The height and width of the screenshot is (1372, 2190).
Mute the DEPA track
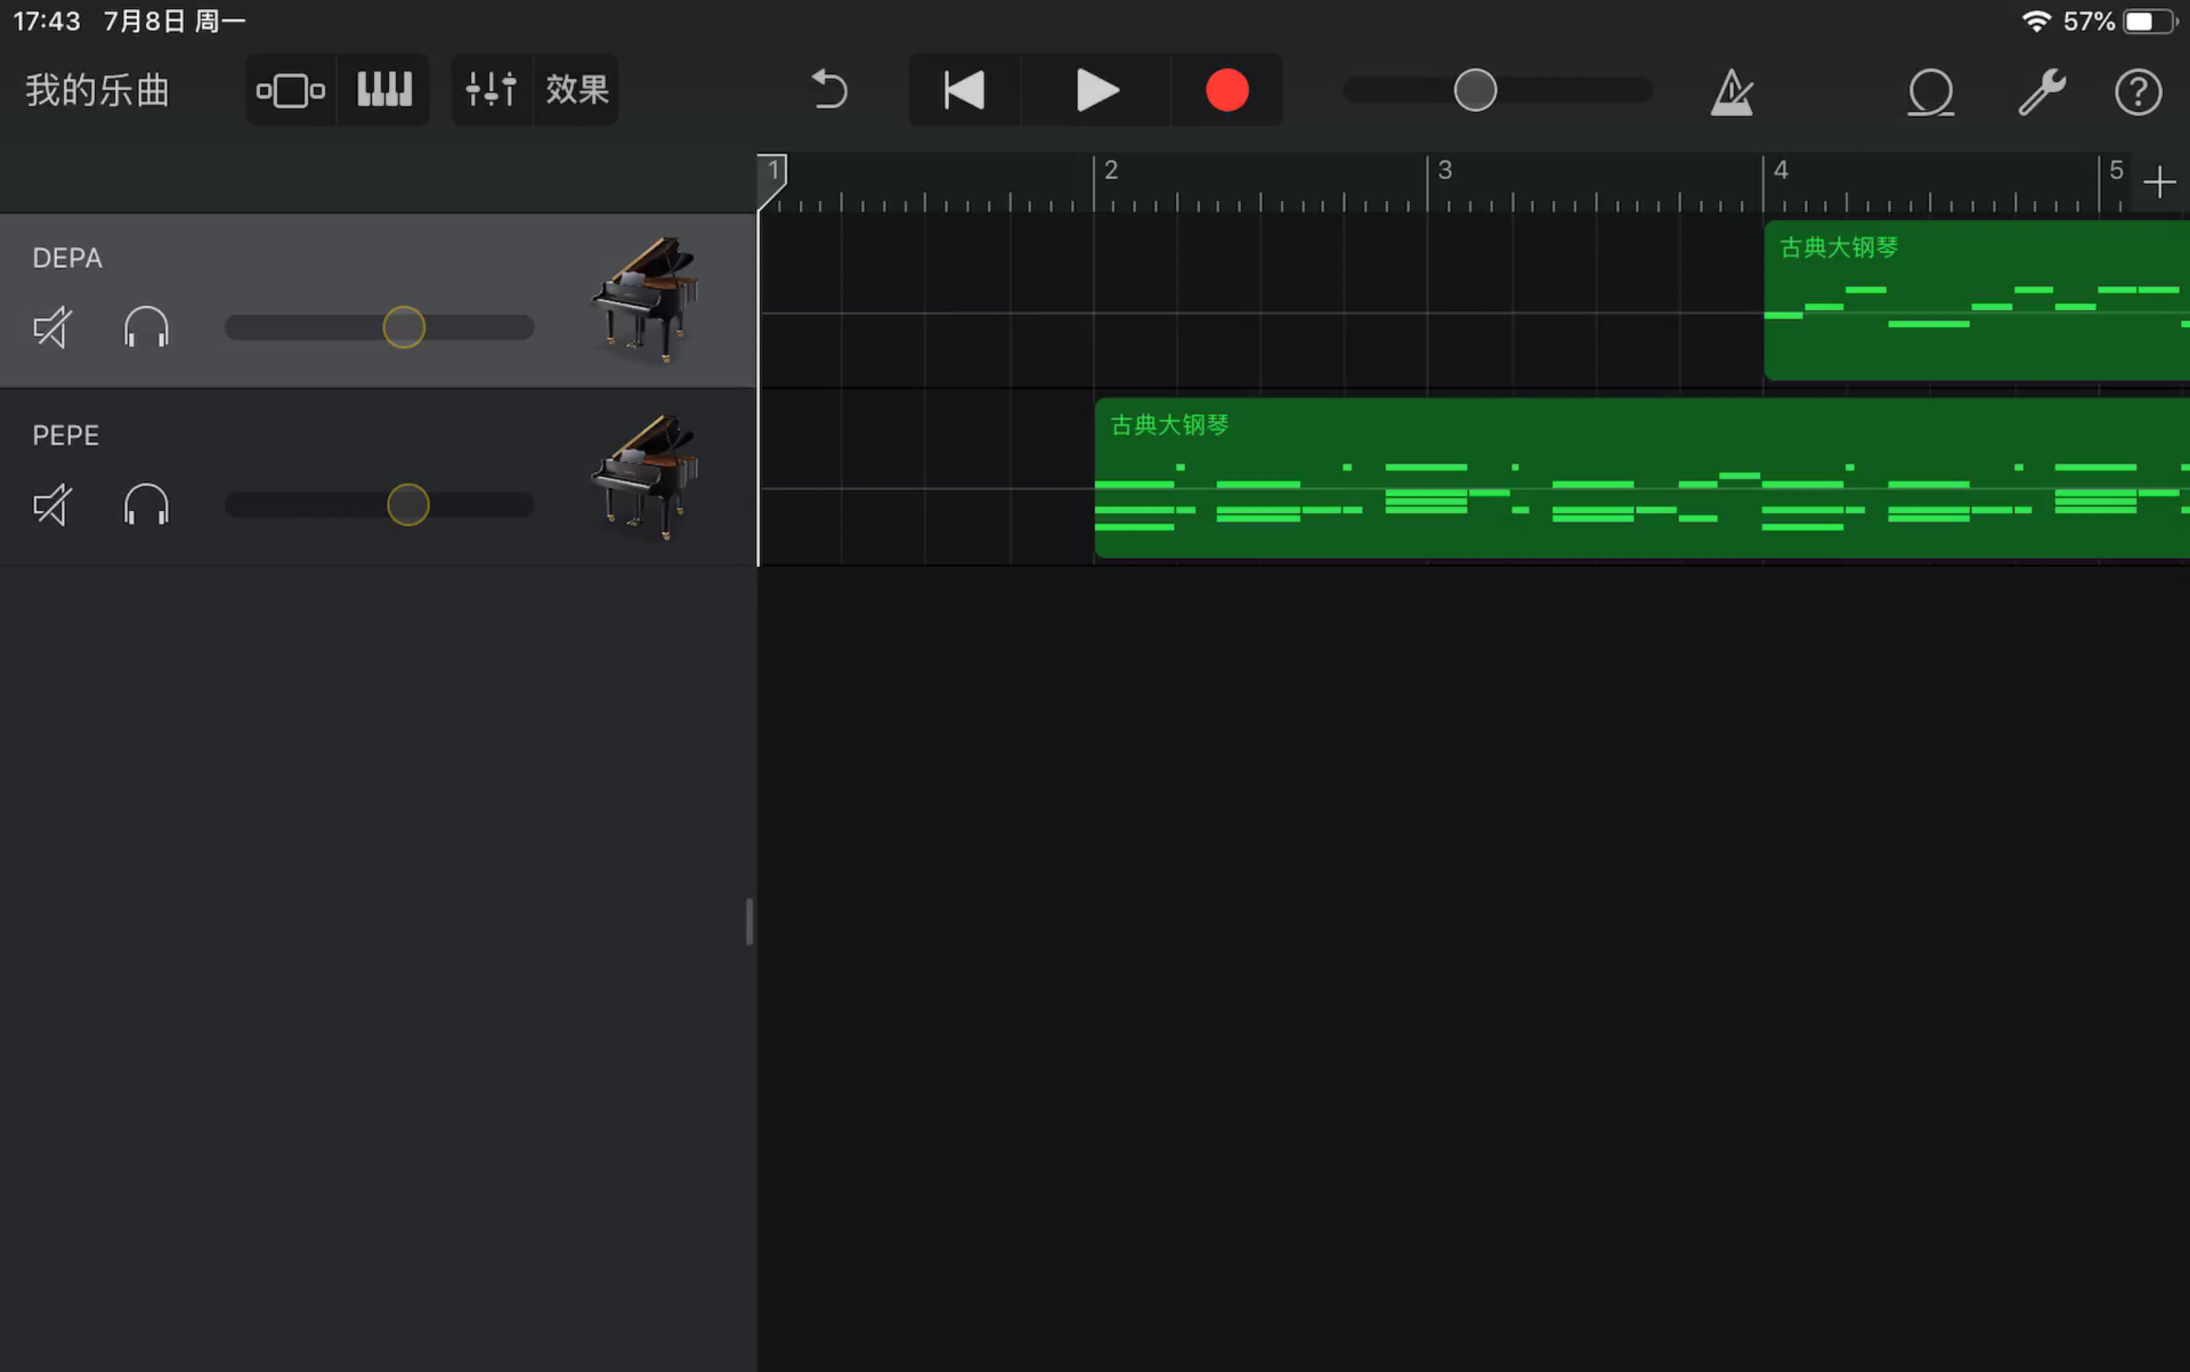tap(53, 328)
